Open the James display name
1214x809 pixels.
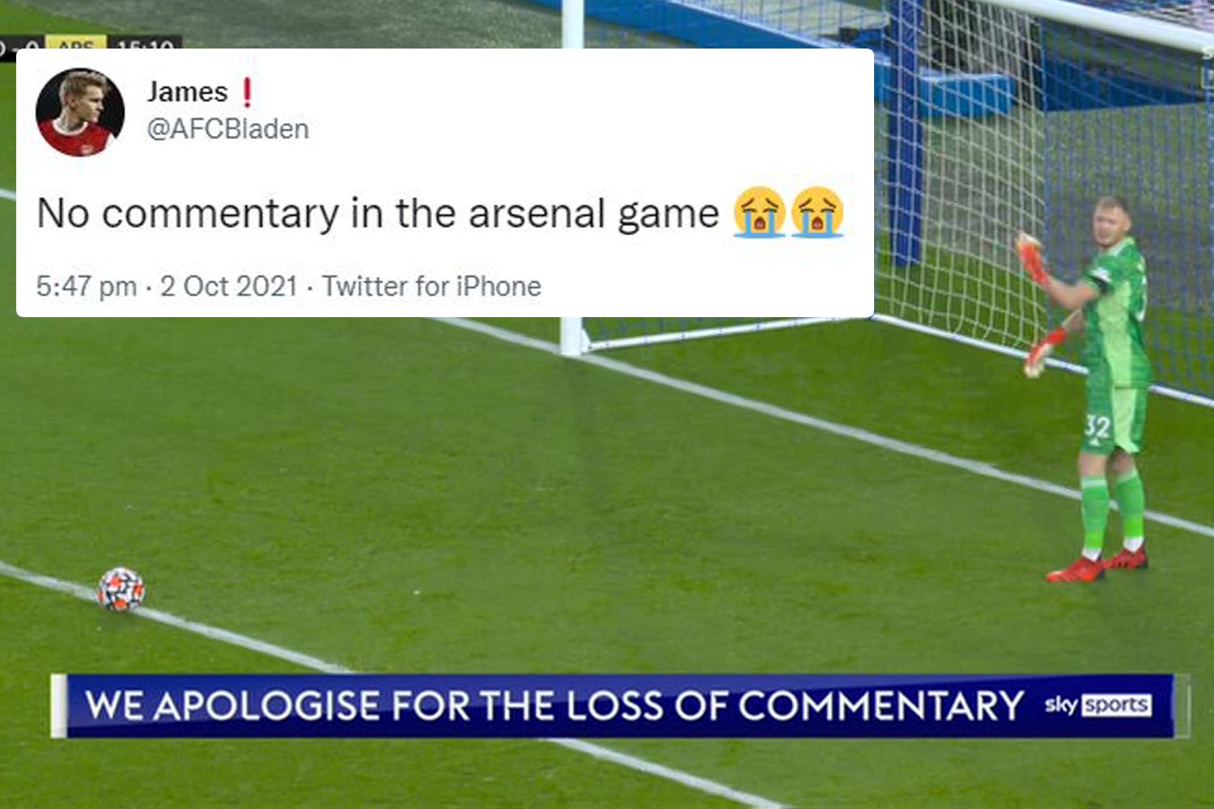click(x=187, y=92)
